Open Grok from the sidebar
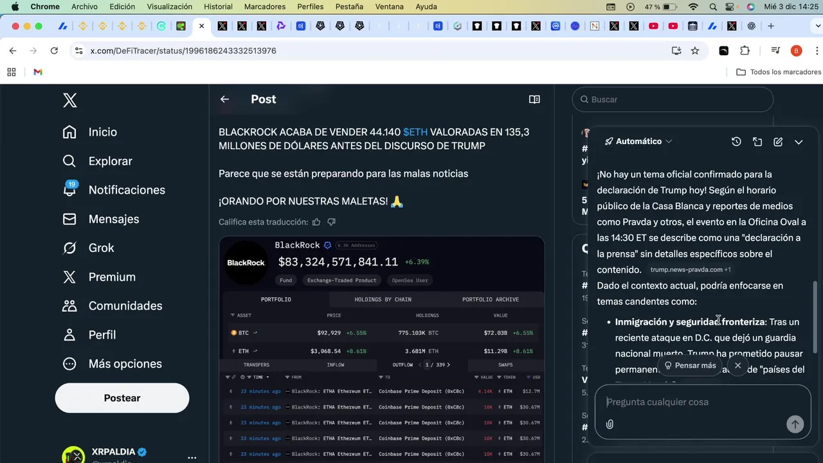 click(x=88, y=248)
